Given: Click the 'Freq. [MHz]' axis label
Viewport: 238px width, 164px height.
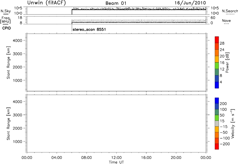Looking at the screenshot, I should 5,20.
